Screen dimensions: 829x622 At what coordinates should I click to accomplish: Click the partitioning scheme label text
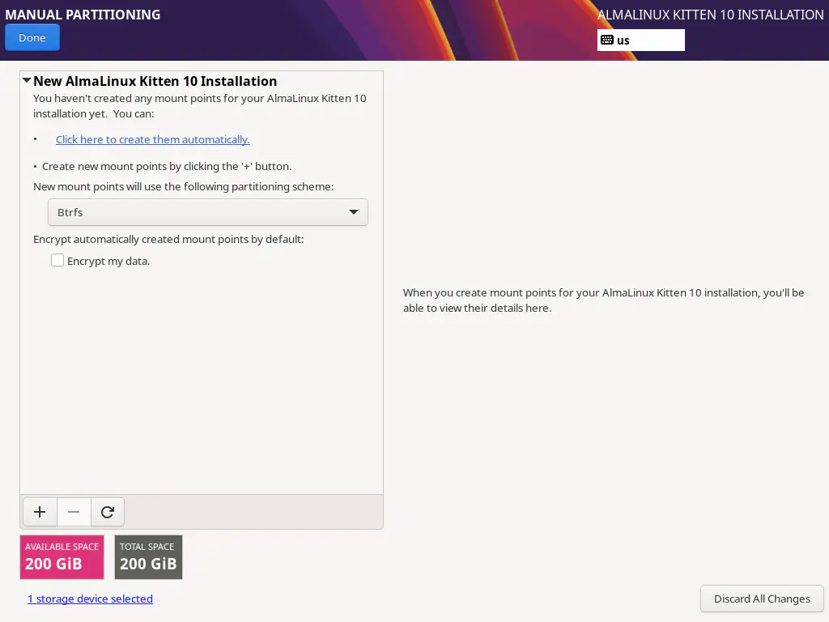tap(183, 186)
